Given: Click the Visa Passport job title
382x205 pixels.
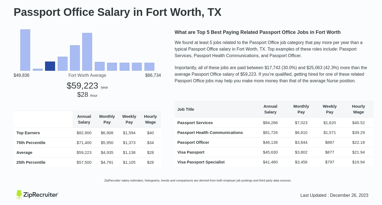Looking at the screenshot, I should (x=191, y=152).
